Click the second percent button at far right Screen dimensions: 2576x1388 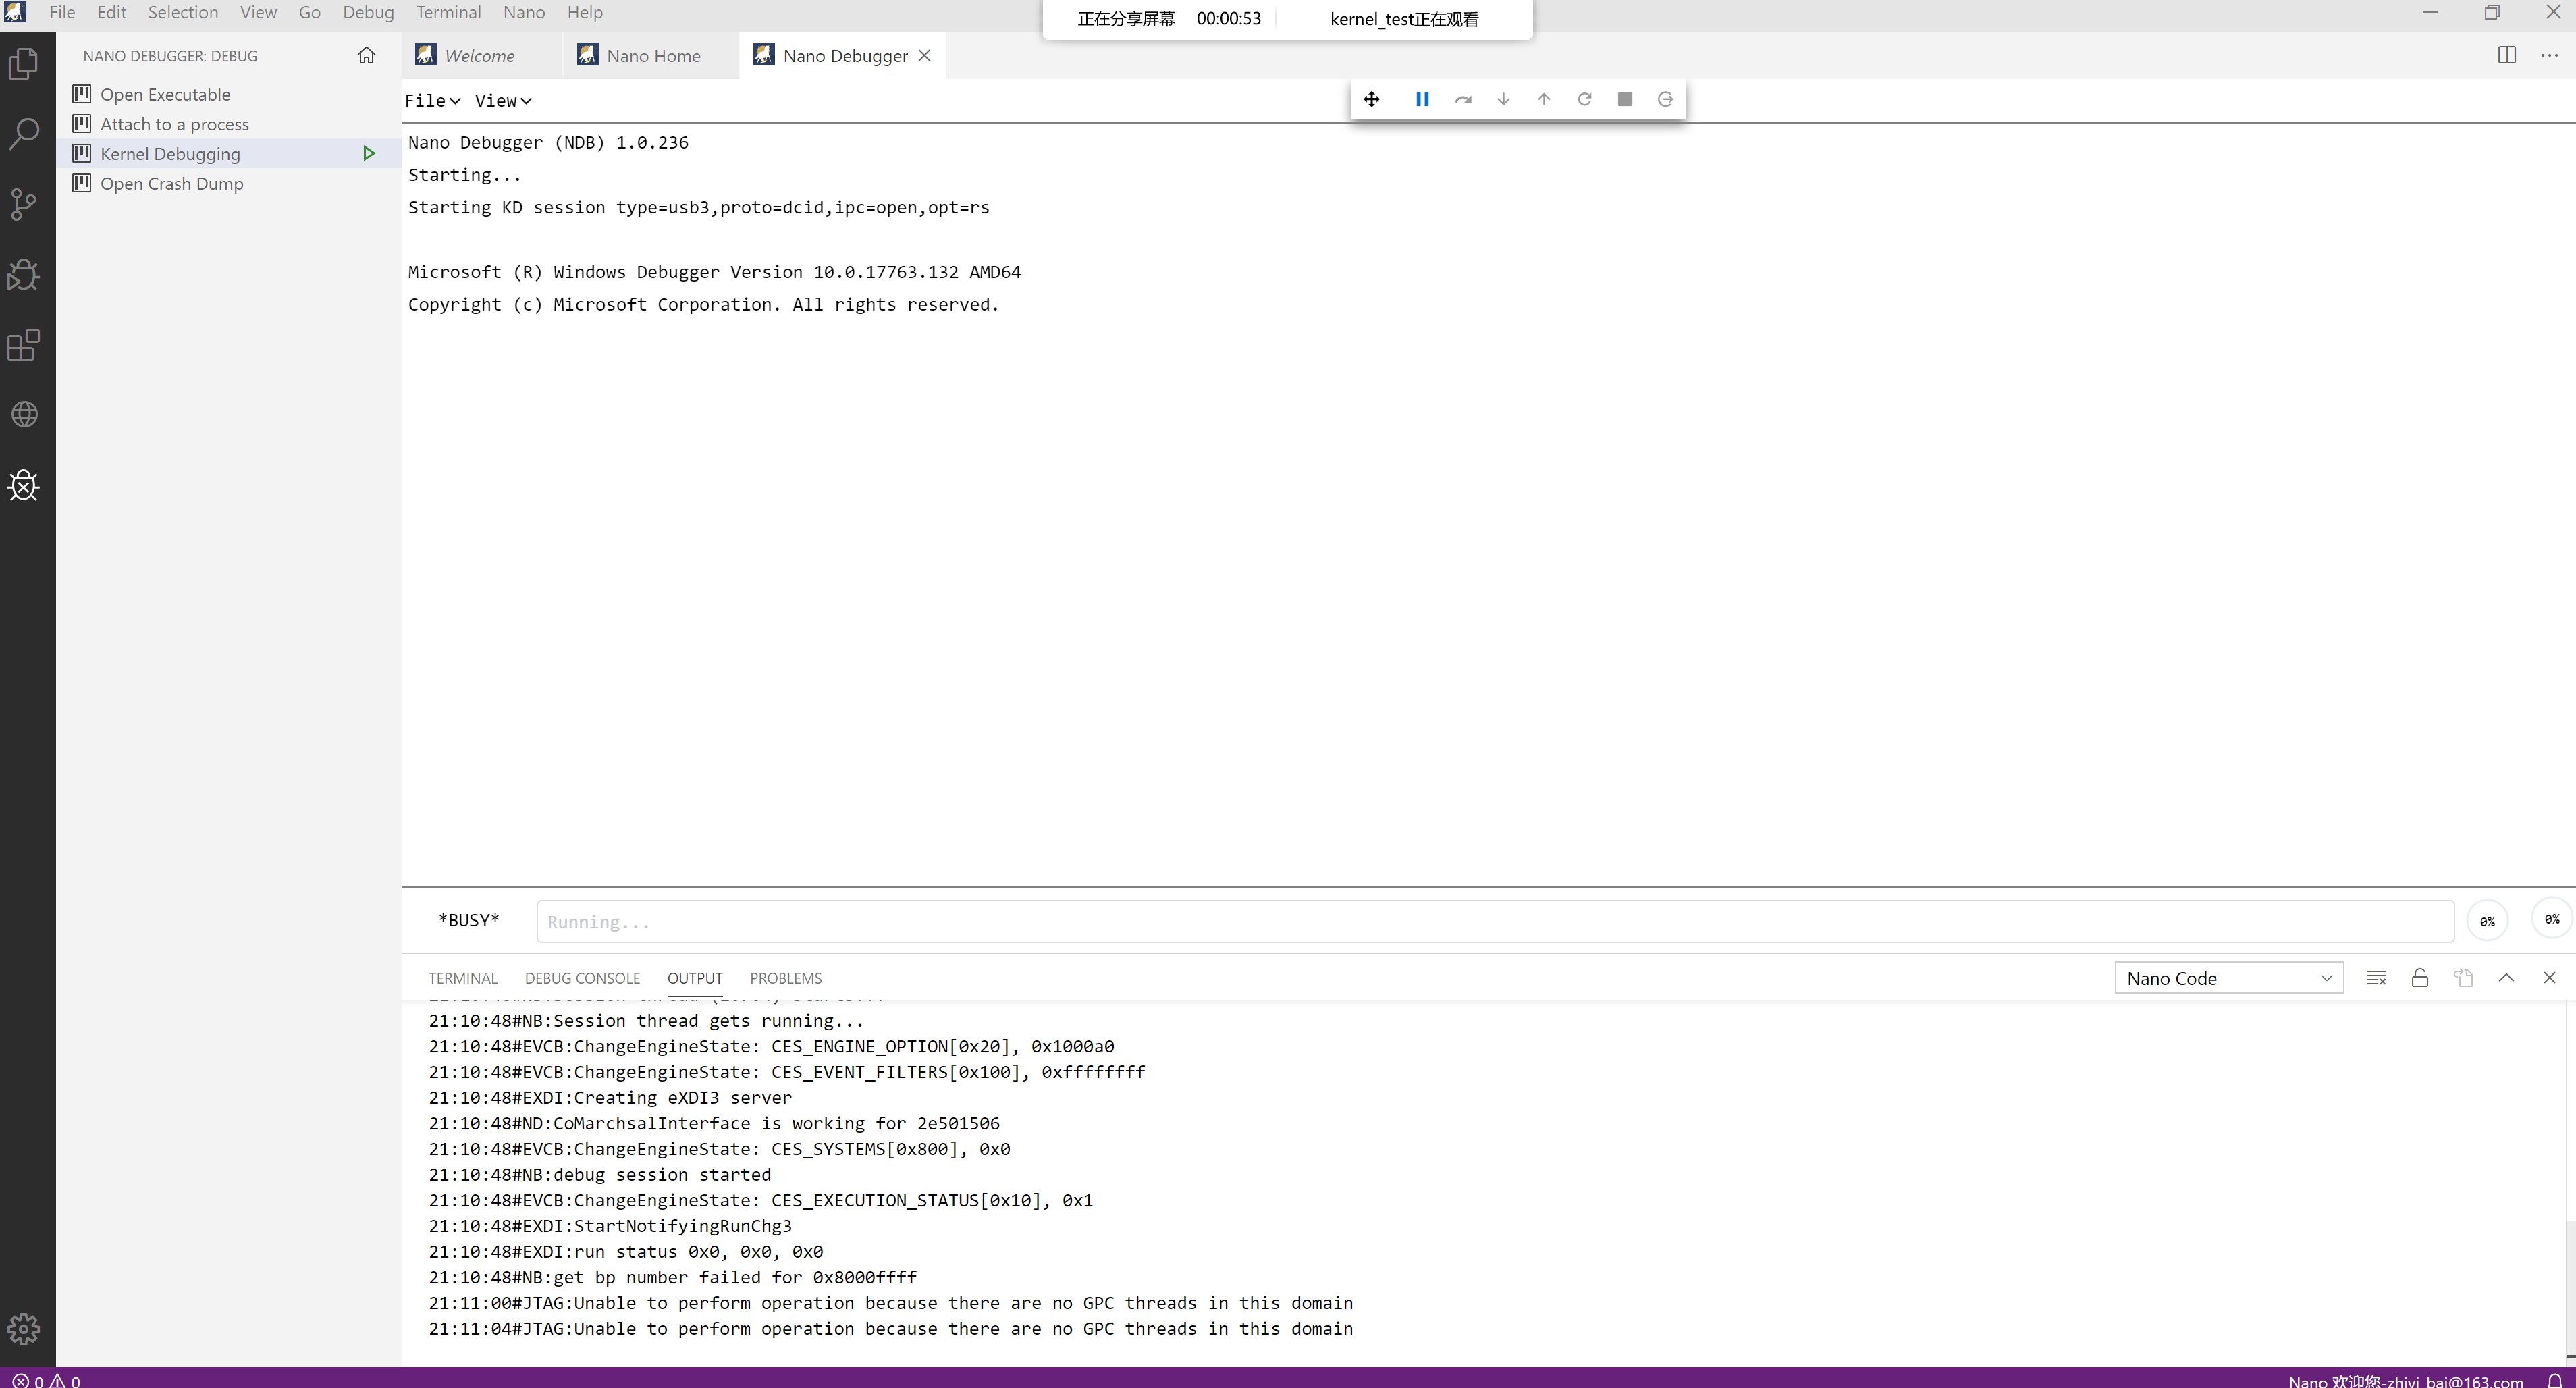pos(2552,918)
